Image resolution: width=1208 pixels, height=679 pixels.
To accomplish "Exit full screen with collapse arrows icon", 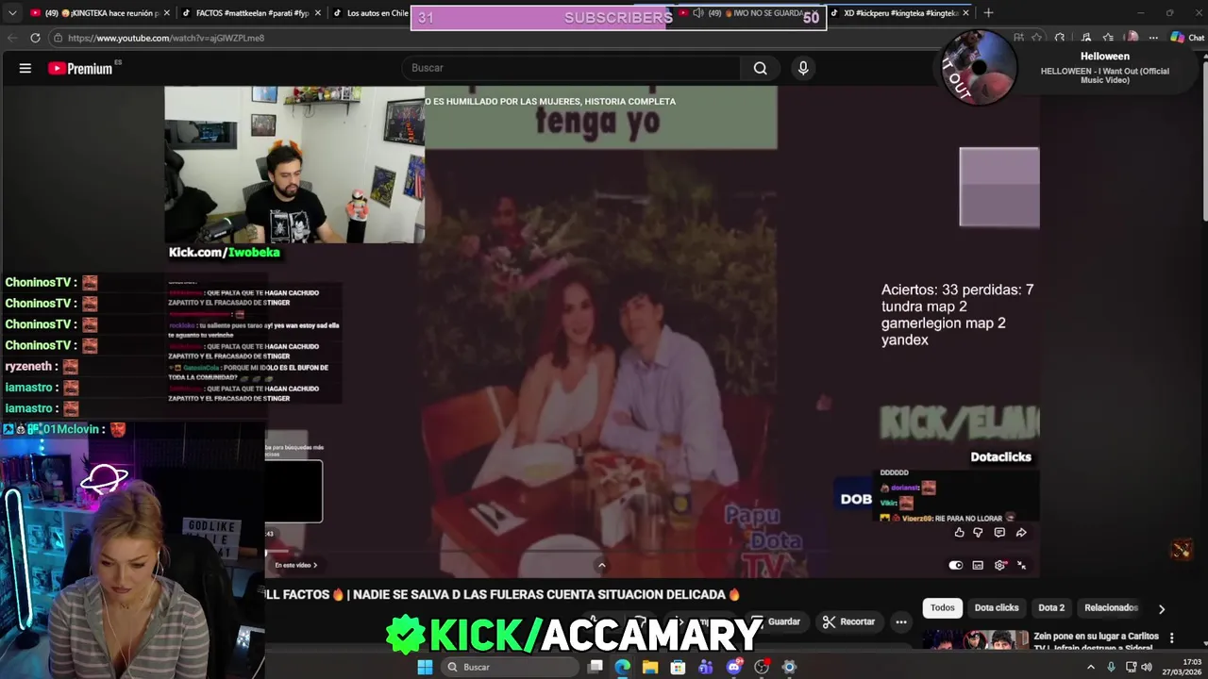I will [1021, 565].
